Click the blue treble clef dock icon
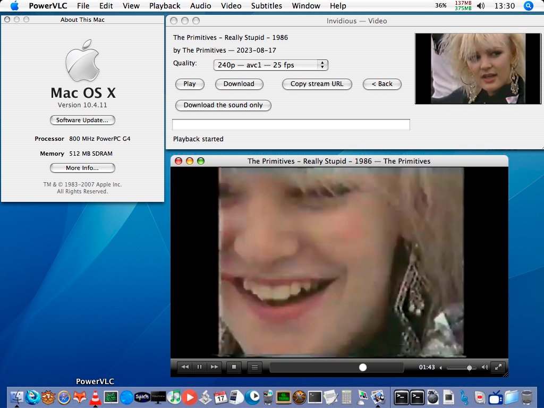The height and width of the screenshot is (408, 544). [x=464, y=397]
